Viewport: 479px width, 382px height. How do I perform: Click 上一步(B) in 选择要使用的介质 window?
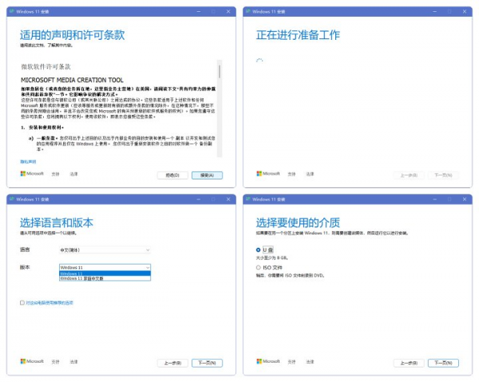(409, 363)
